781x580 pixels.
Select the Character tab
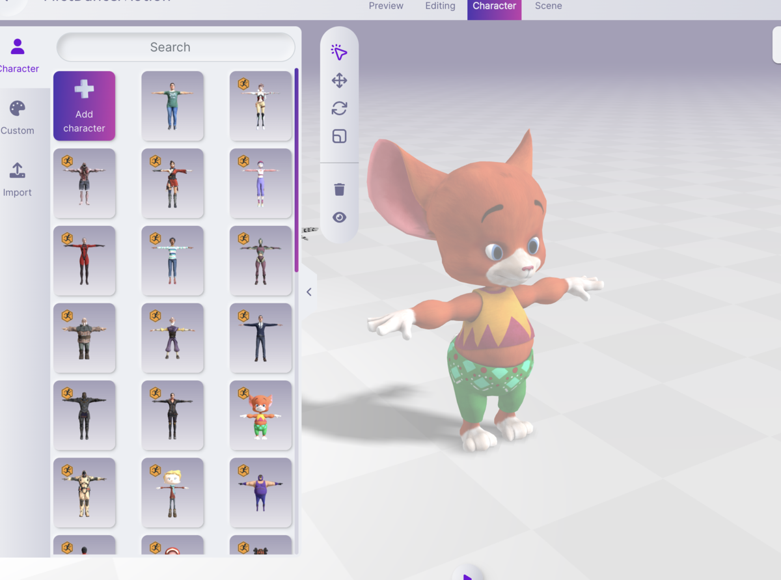[494, 8]
